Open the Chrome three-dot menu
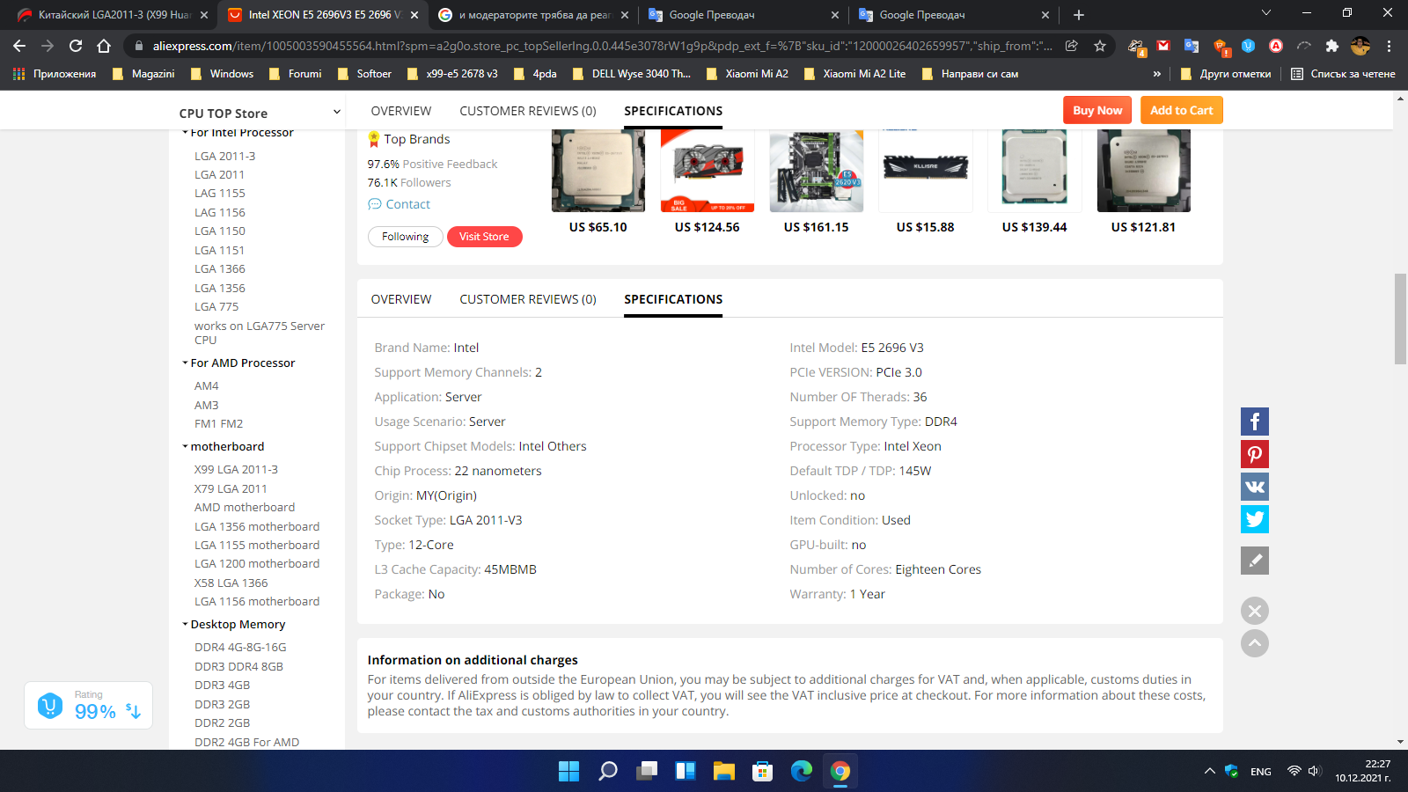Image resolution: width=1408 pixels, height=792 pixels. (1390, 46)
